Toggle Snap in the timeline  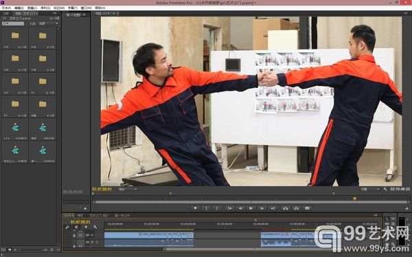coord(76,227)
